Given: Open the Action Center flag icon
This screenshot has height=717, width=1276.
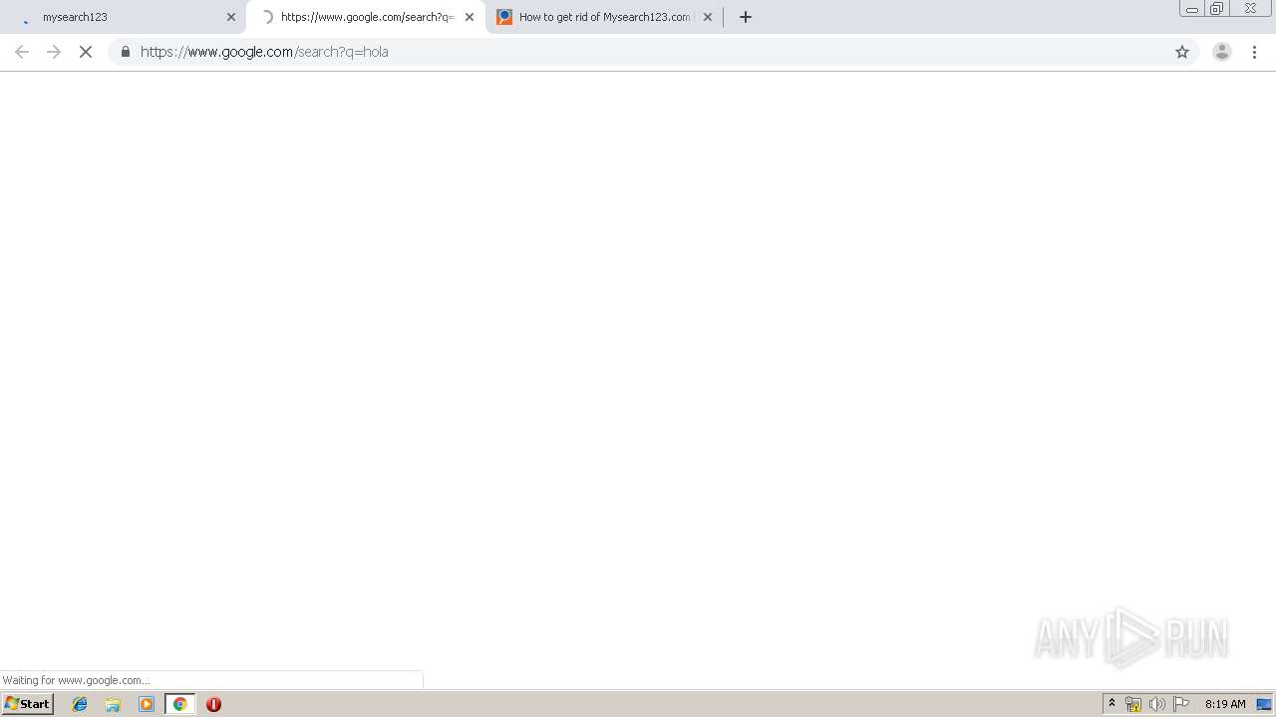Looking at the screenshot, I should [1181, 704].
